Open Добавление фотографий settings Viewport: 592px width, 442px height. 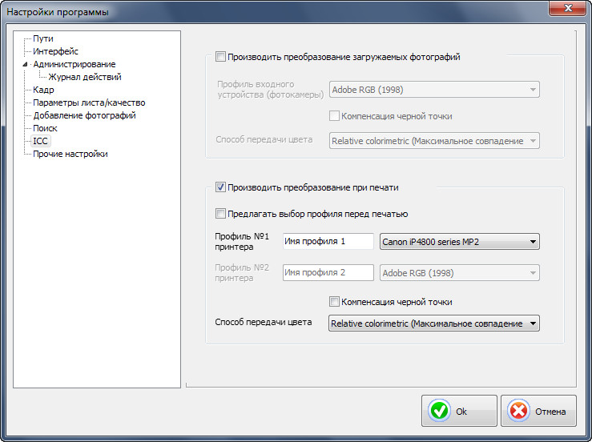[84, 115]
